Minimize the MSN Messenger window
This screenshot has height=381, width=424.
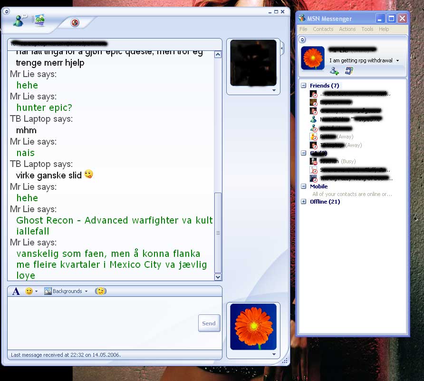click(x=380, y=19)
